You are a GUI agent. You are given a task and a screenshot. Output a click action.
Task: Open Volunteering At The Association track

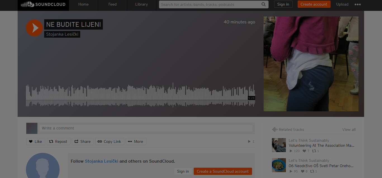point(321,145)
